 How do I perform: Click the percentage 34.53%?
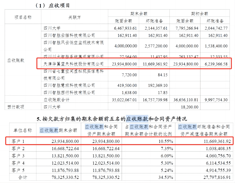(x=166, y=178)
